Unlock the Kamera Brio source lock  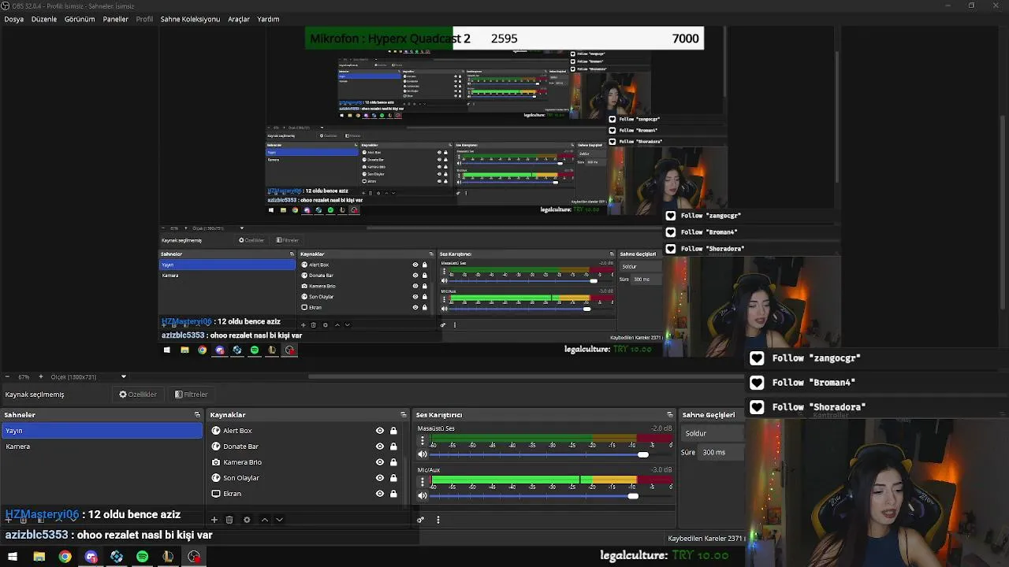[393, 462]
